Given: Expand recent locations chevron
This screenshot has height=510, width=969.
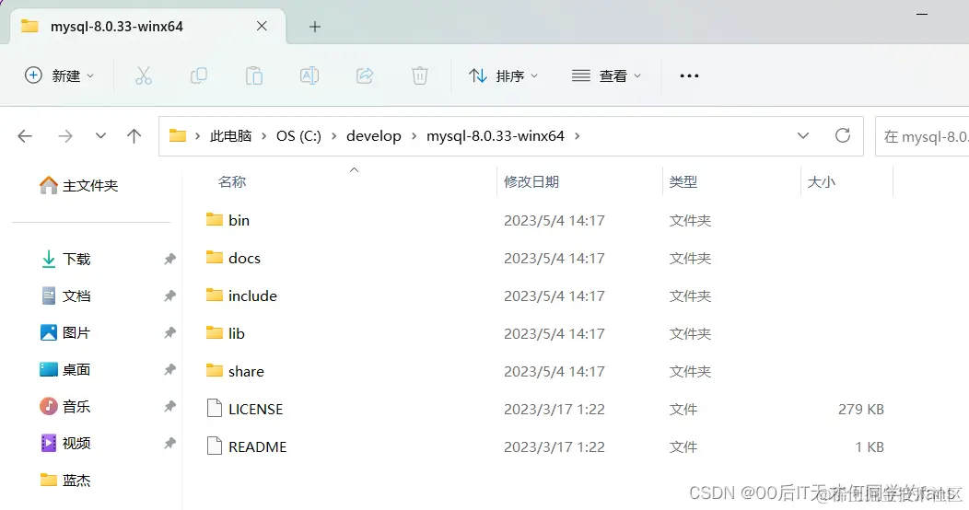Looking at the screenshot, I should tap(100, 136).
